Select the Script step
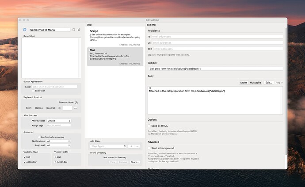The width and height of the screenshot is (305, 187). coord(115,38)
